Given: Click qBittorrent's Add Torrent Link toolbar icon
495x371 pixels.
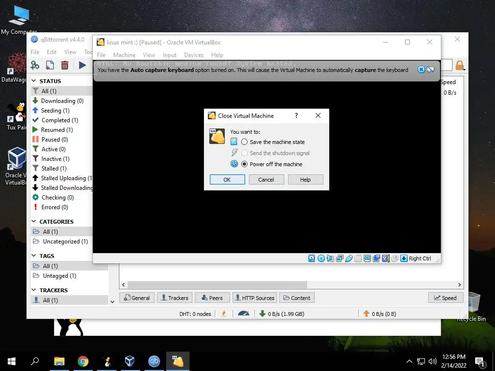Looking at the screenshot, I should [35, 65].
